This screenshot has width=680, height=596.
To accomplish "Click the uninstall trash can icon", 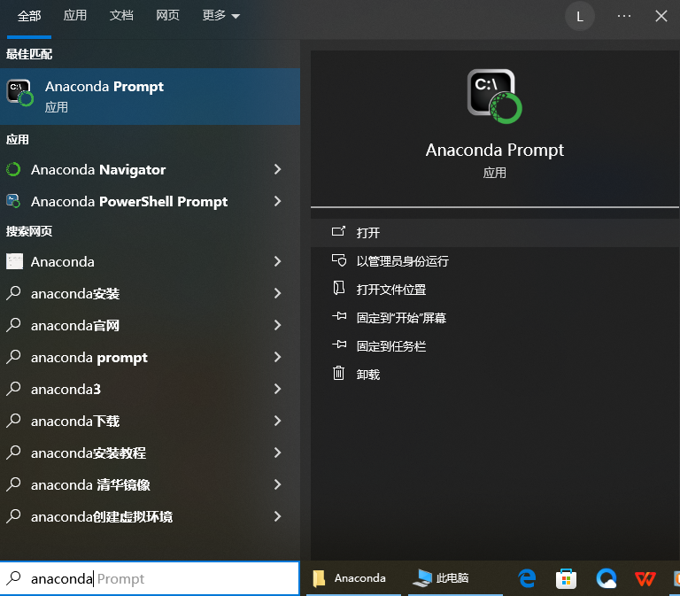I will pos(339,373).
